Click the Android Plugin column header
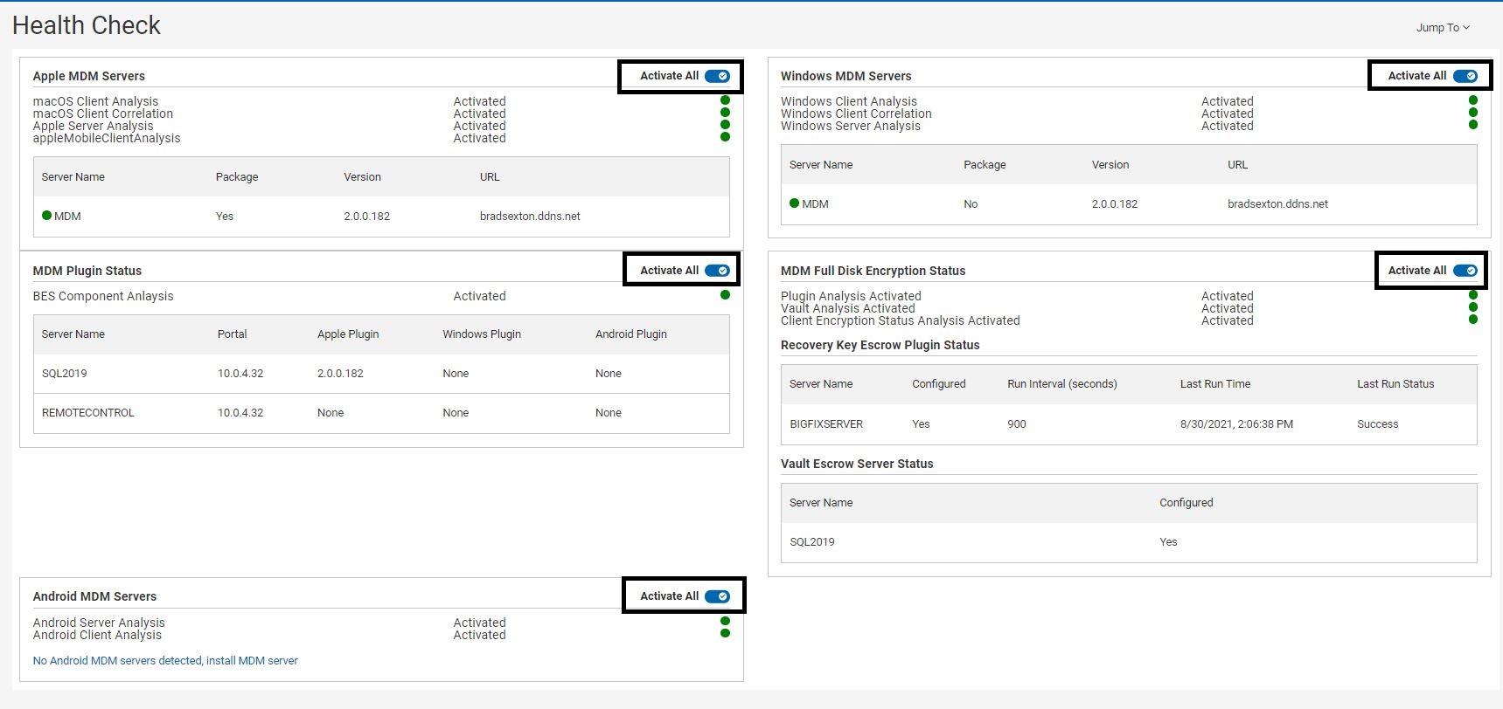Screen dimensions: 1503x709 point(631,334)
